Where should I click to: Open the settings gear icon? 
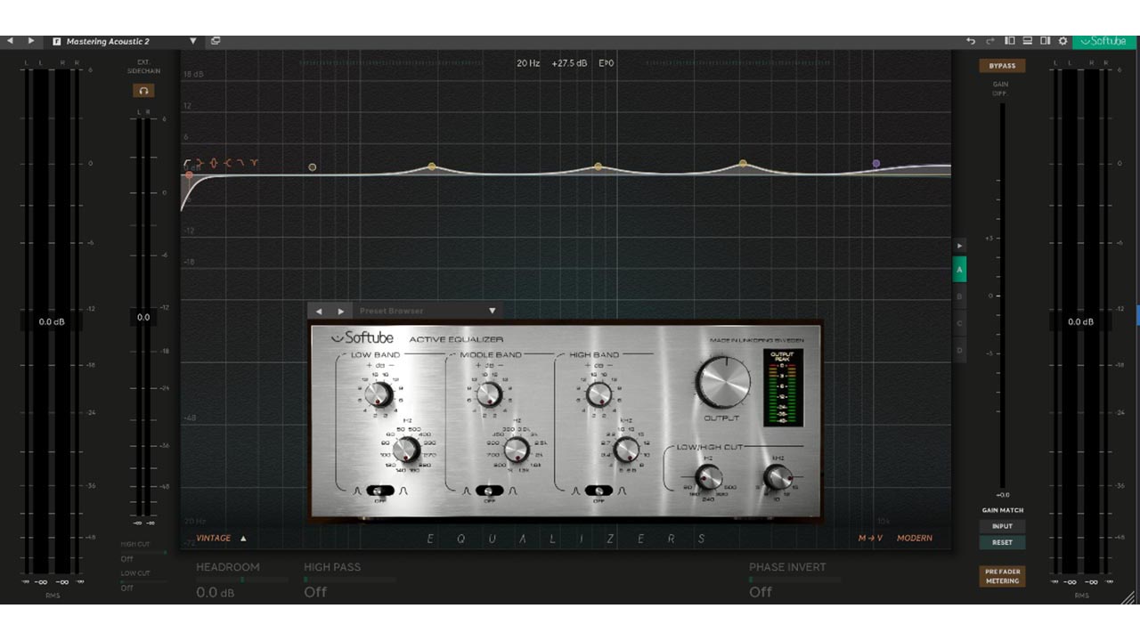tap(1063, 41)
